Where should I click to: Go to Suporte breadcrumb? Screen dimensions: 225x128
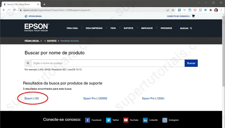click(x=52, y=41)
